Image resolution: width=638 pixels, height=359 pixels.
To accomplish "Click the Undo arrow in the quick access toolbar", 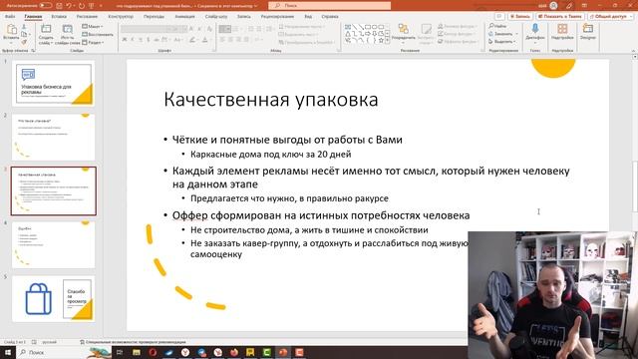I will click(69, 6).
